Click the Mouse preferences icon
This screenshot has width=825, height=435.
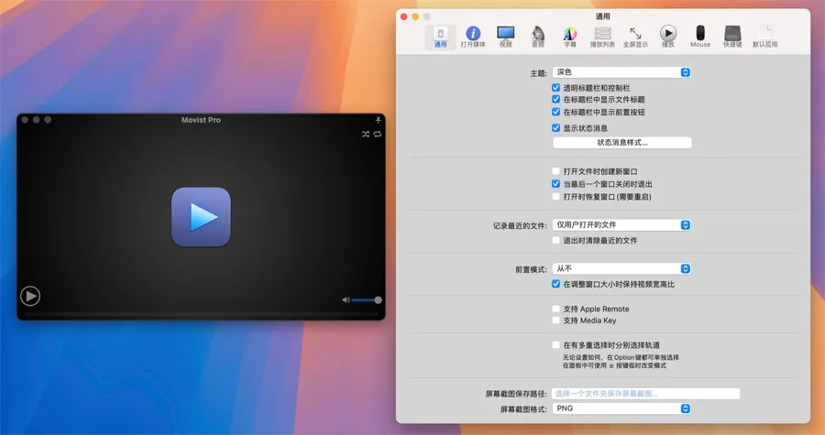tap(700, 36)
